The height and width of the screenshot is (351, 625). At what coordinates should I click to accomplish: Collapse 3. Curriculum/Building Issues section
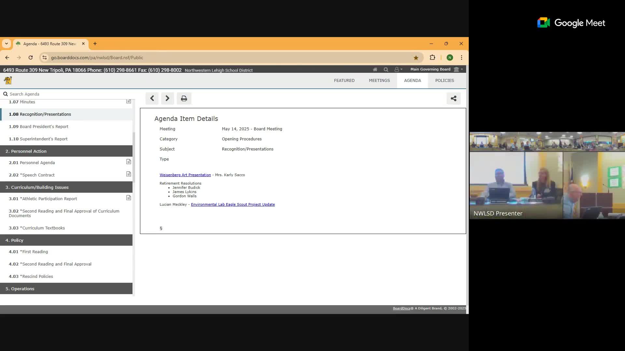[66, 187]
